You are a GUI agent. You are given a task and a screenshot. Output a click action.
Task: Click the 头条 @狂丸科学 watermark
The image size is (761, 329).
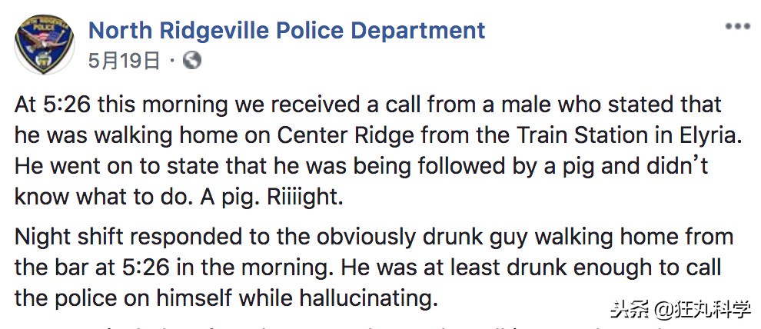click(x=680, y=310)
